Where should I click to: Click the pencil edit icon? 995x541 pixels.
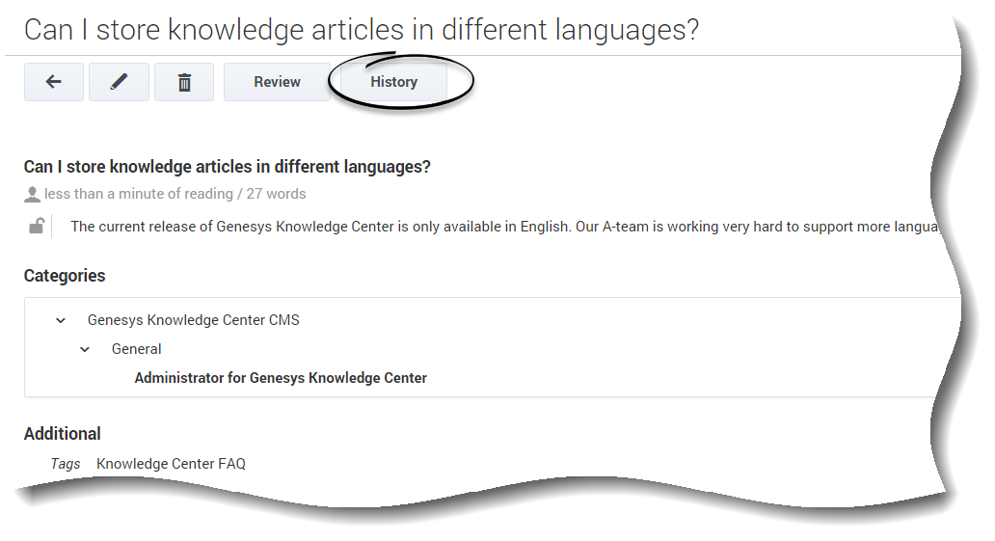point(119,82)
